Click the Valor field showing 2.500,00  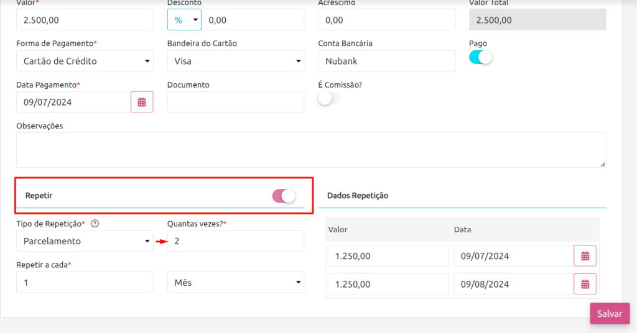pyautogui.click(x=85, y=20)
